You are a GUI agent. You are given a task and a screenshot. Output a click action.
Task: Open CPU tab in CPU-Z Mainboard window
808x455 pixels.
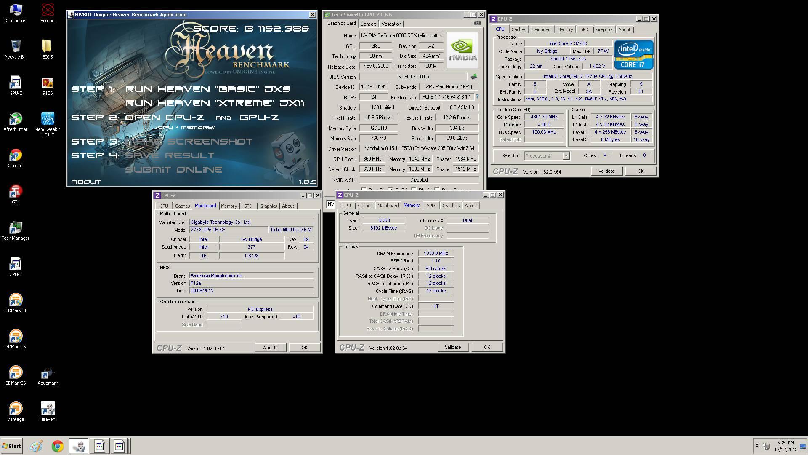(164, 206)
